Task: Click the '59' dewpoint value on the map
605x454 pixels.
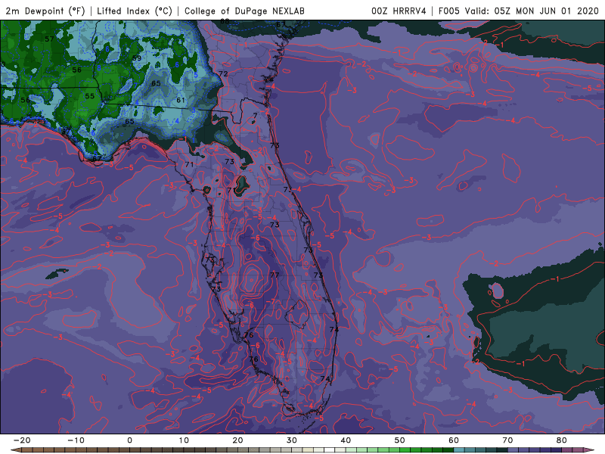Action: [x=137, y=58]
